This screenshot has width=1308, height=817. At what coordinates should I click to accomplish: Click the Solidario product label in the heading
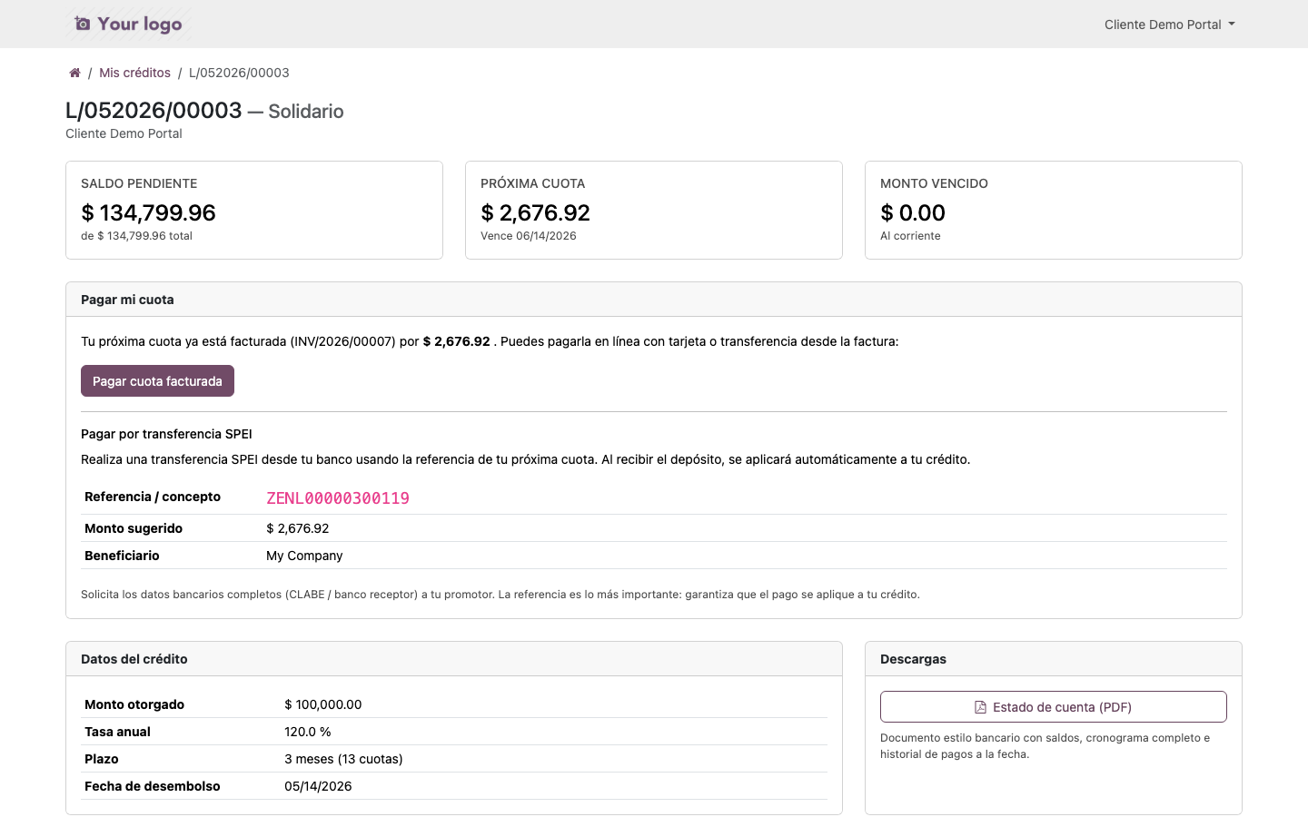click(306, 112)
